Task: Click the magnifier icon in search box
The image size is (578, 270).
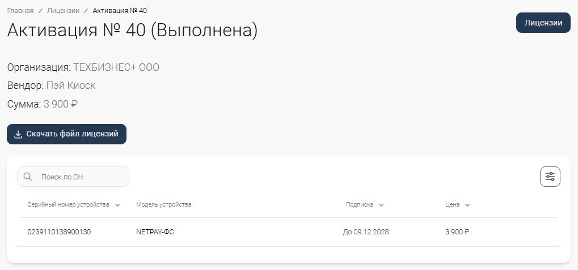Action: coord(28,177)
